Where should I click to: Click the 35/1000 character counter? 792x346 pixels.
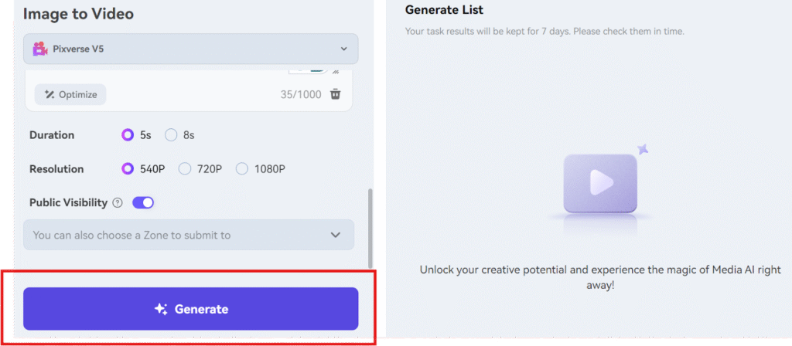(x=299, y=94)
